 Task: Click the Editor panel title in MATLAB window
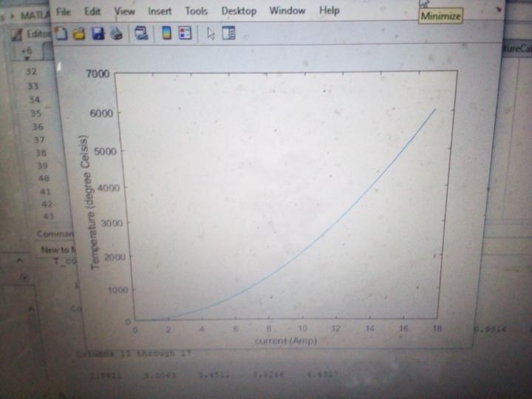click(38, 34)
